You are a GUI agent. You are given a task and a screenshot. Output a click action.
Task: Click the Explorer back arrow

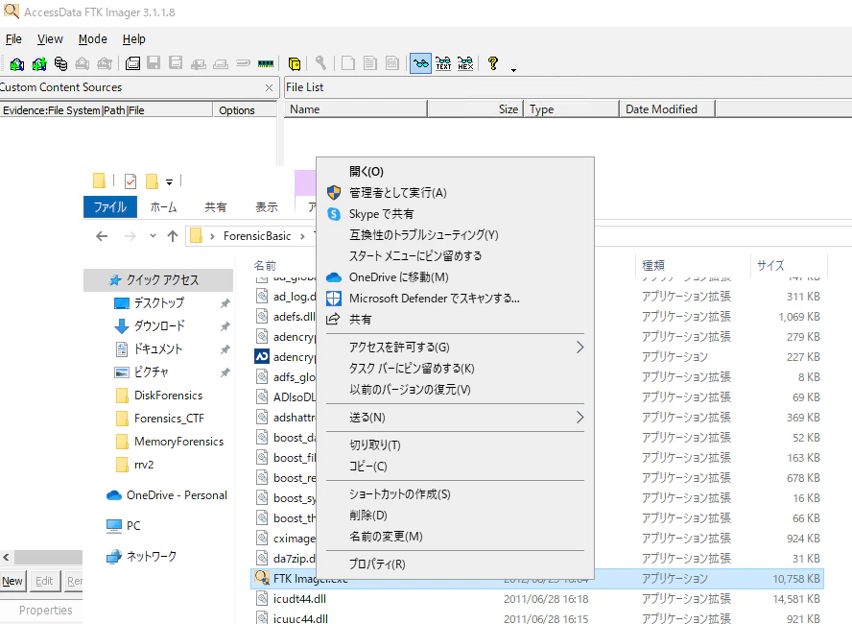click(x=102, y=236)
